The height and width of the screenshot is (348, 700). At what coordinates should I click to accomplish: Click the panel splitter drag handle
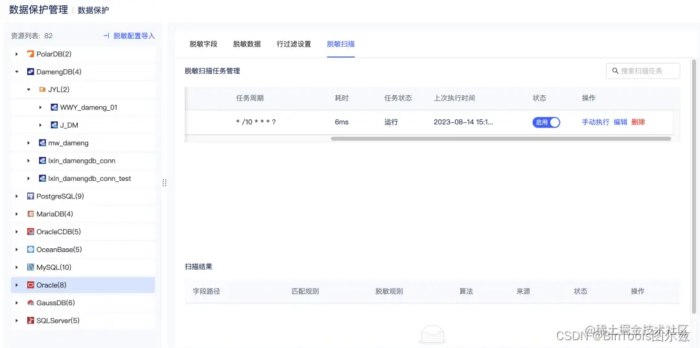point(164,183)
